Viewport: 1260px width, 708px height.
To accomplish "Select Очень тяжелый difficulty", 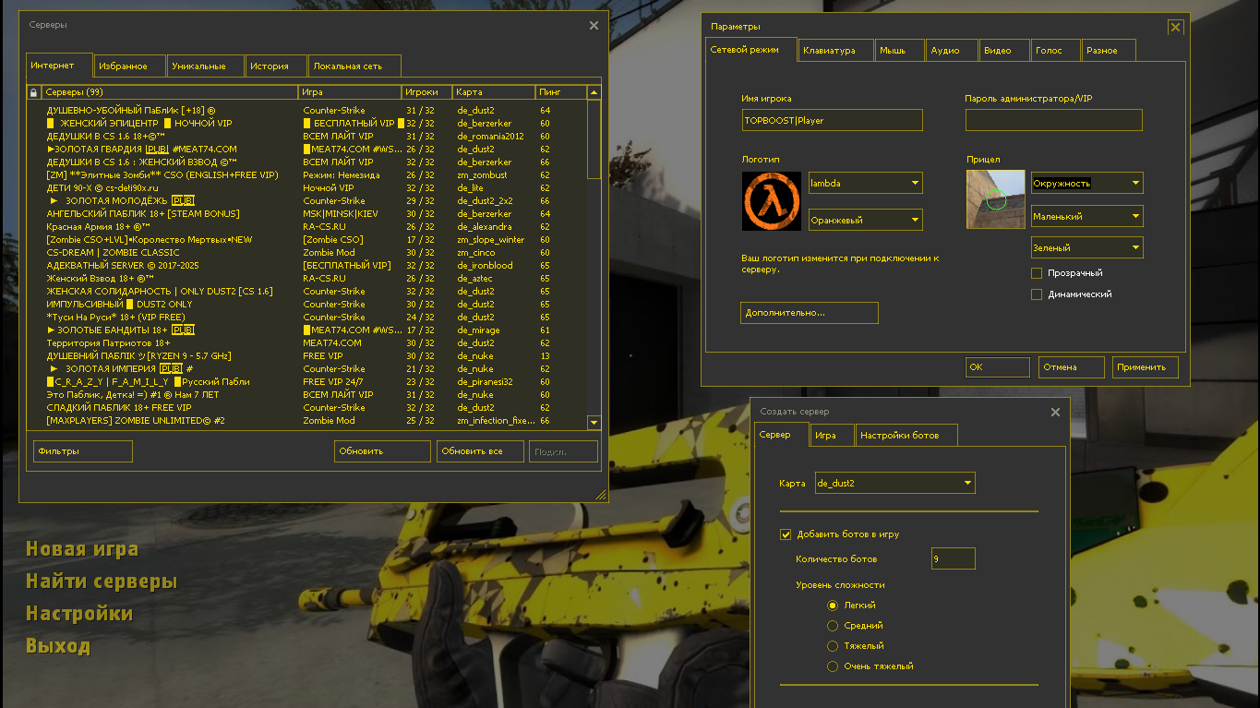I will click(833, 666).
